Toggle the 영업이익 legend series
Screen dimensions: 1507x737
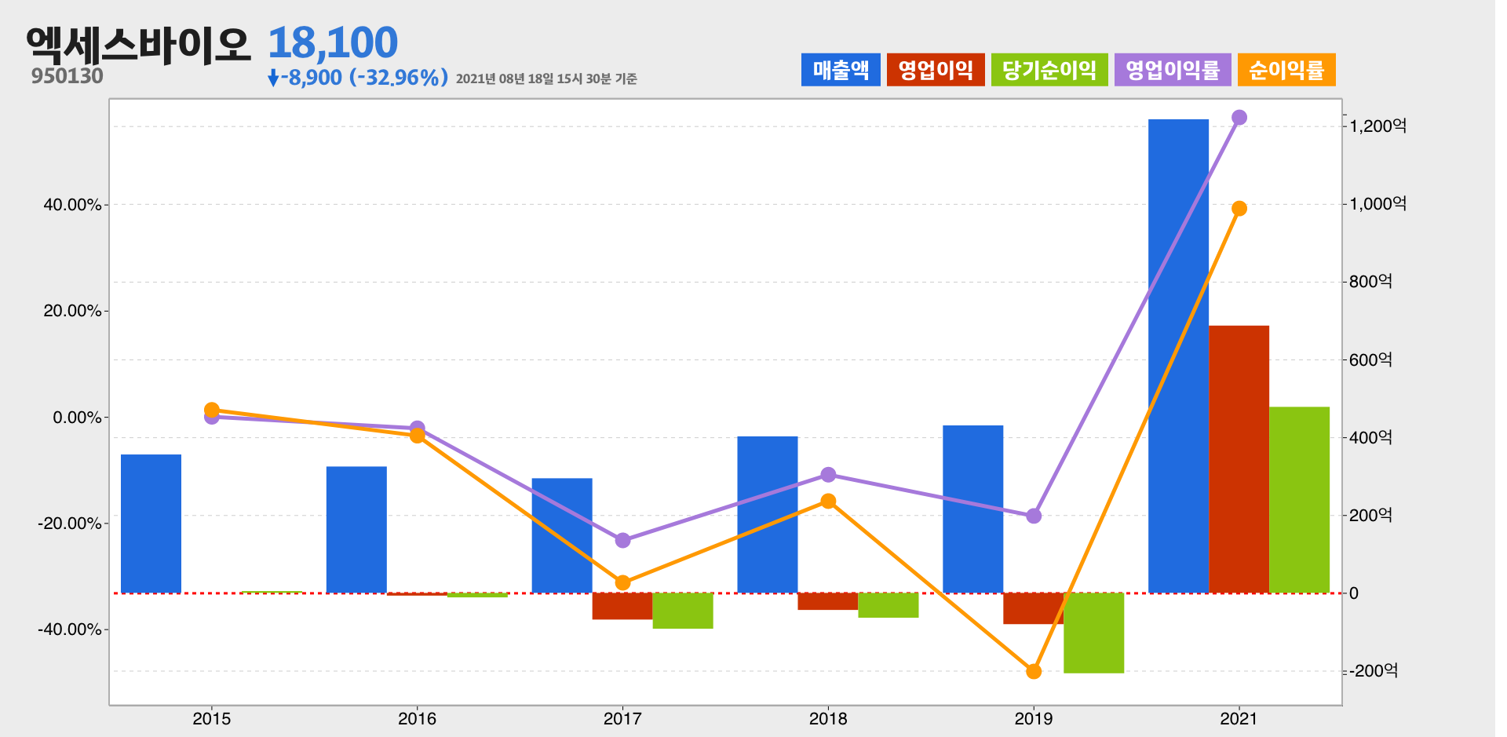point(936,70)
